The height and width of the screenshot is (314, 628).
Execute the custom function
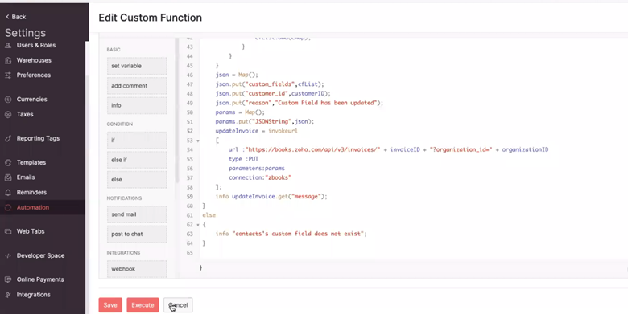tap(143, 305)
